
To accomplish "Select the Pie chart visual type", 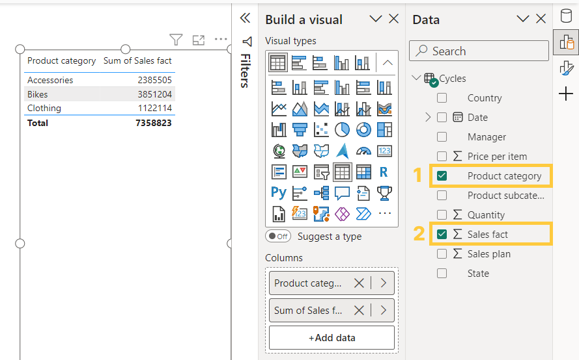I will point(343,129).
